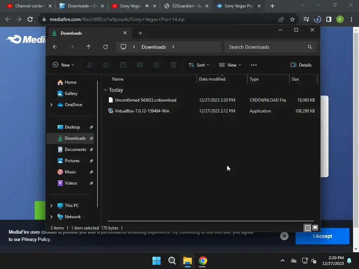Image resolution: width=359 pixels, height=269 pixels.
Task: Go back with Explorer back arrow
Action: [x=55, y=47]
